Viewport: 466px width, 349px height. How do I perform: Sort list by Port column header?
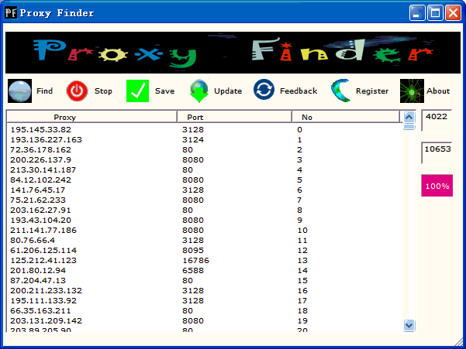coord(234,117)
